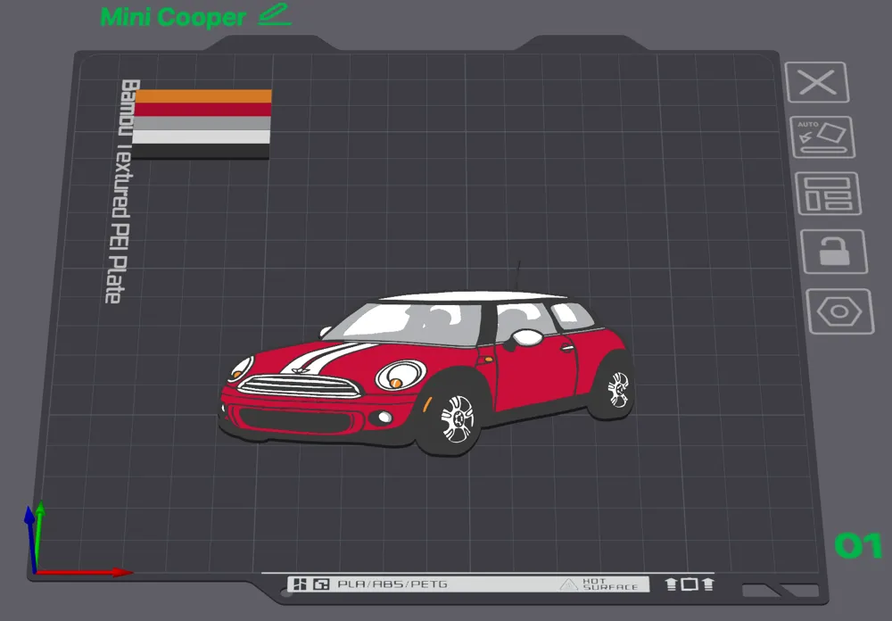Click the Auto orient plate icon

pos(822,137)
